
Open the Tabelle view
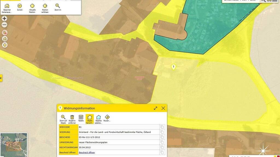pos(81,117)
